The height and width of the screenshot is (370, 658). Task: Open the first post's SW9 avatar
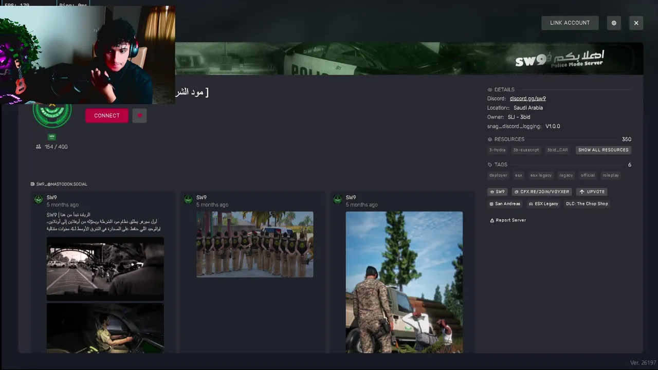point(39,199)
